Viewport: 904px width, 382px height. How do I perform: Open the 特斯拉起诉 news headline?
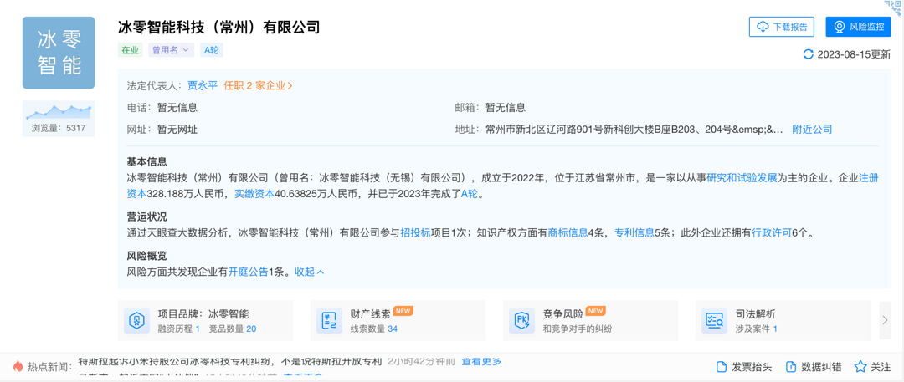coord(230,362)
